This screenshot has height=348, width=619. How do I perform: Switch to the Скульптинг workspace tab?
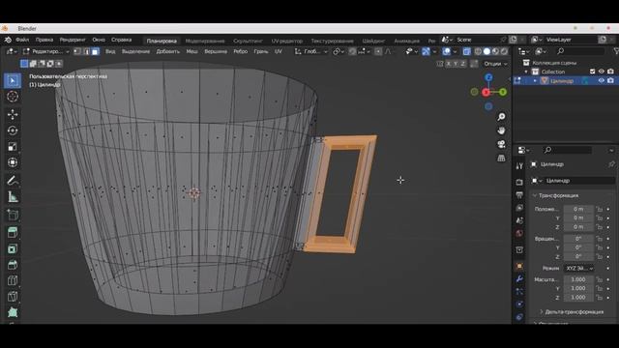[x=248, y=41]
